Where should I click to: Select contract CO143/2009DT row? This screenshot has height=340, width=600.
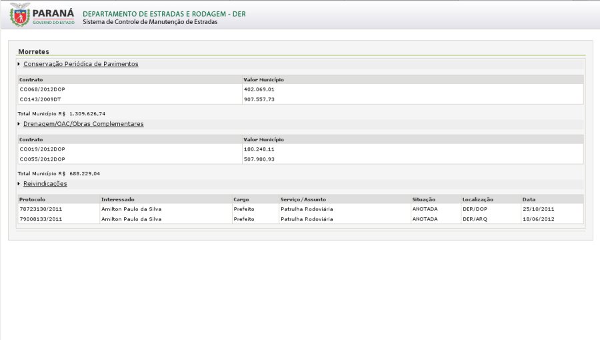tap(40, 99)
